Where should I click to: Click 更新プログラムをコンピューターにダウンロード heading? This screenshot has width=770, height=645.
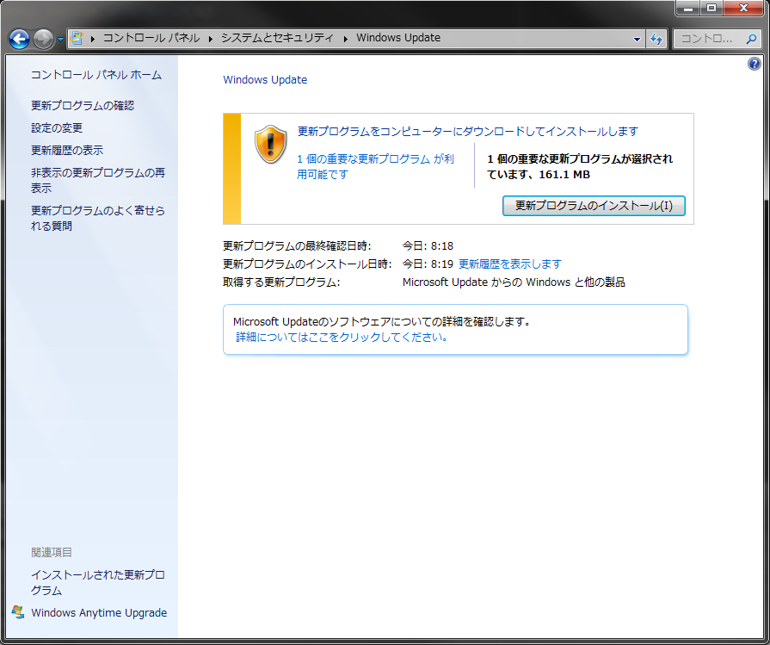coord(468,131)
